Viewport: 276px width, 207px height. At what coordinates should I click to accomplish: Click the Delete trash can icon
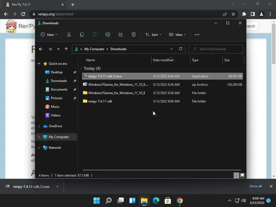(134, 35)
